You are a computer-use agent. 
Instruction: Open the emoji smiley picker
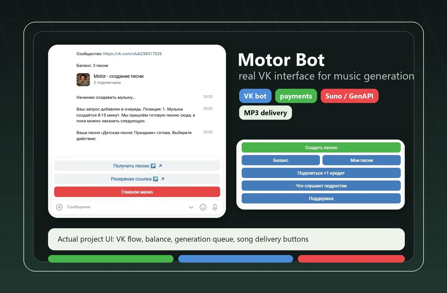point(203,207)
